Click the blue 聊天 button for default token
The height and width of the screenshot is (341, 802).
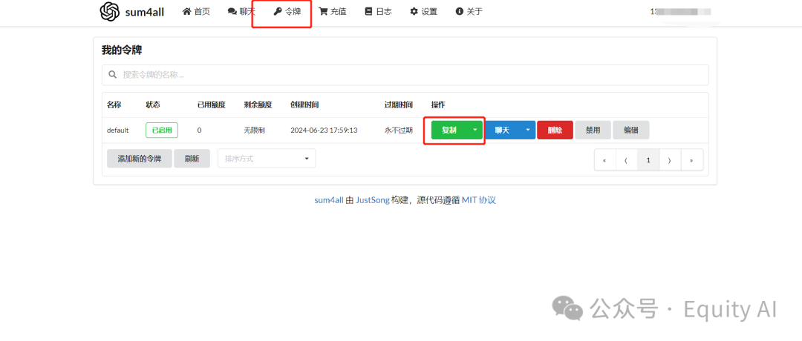coord(502,130)
